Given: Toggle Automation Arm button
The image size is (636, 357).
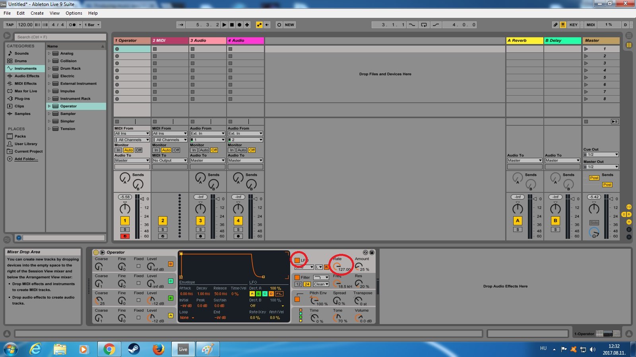Looking at the screenshot, I should tap(259, 25).
